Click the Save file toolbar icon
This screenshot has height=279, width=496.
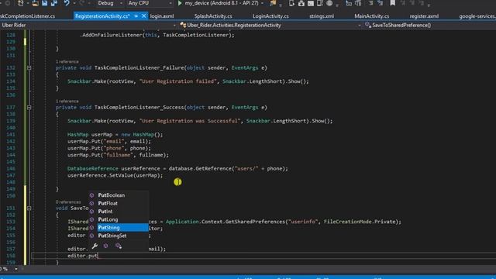tap(45, 3)
